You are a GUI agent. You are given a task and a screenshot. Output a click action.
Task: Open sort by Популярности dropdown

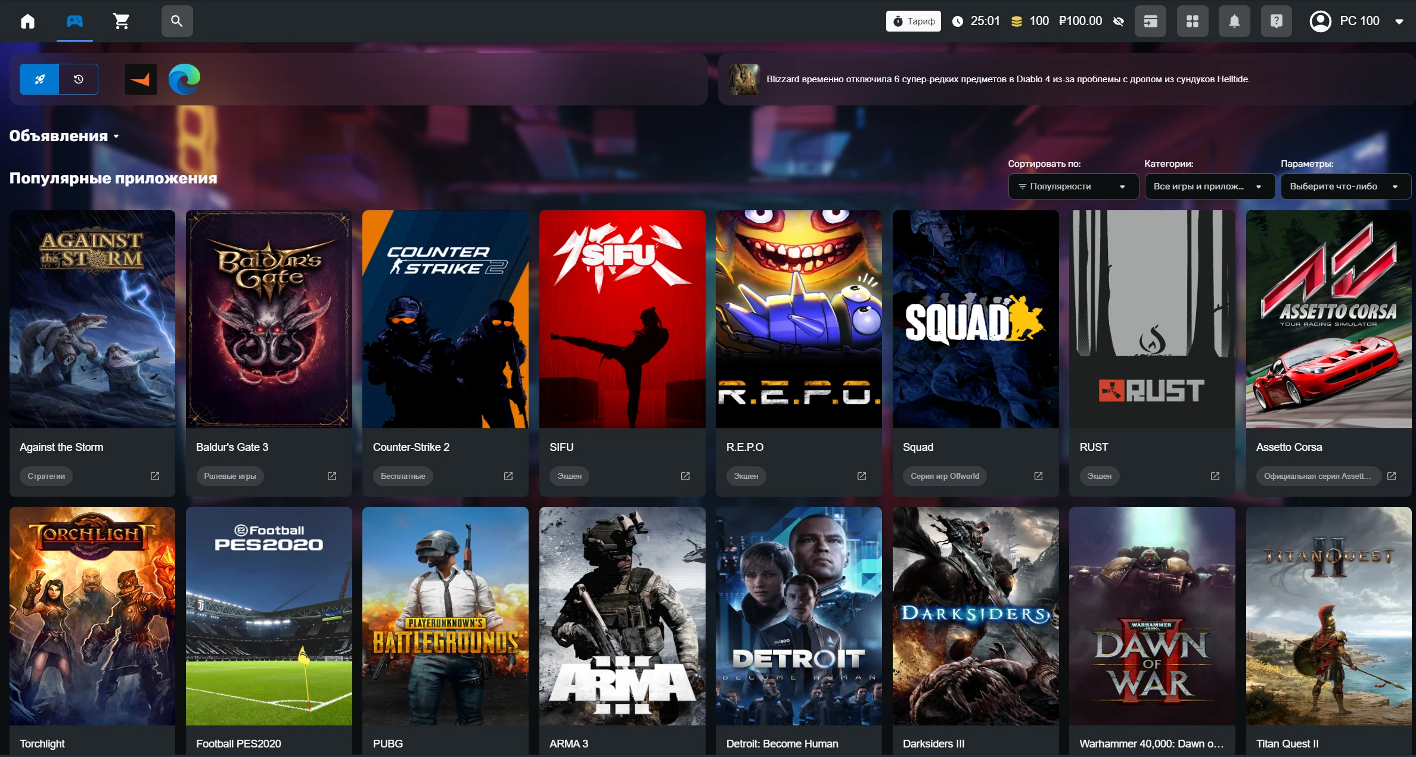point(1073,186)
